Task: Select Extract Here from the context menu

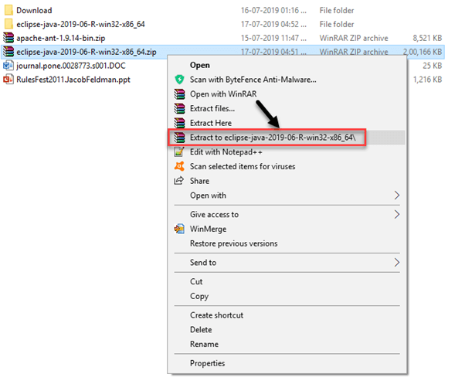Action: (x=210, y=123)
